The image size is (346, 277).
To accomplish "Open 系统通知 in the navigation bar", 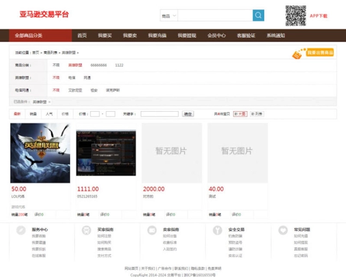I will pyautogui.click(x=276, y=36).
